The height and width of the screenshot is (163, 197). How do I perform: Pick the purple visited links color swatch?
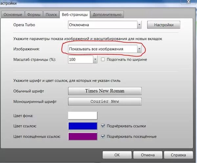(x=83, y=136)
